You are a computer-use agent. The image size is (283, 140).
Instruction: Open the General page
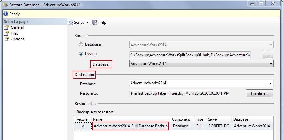click(17, 27)
